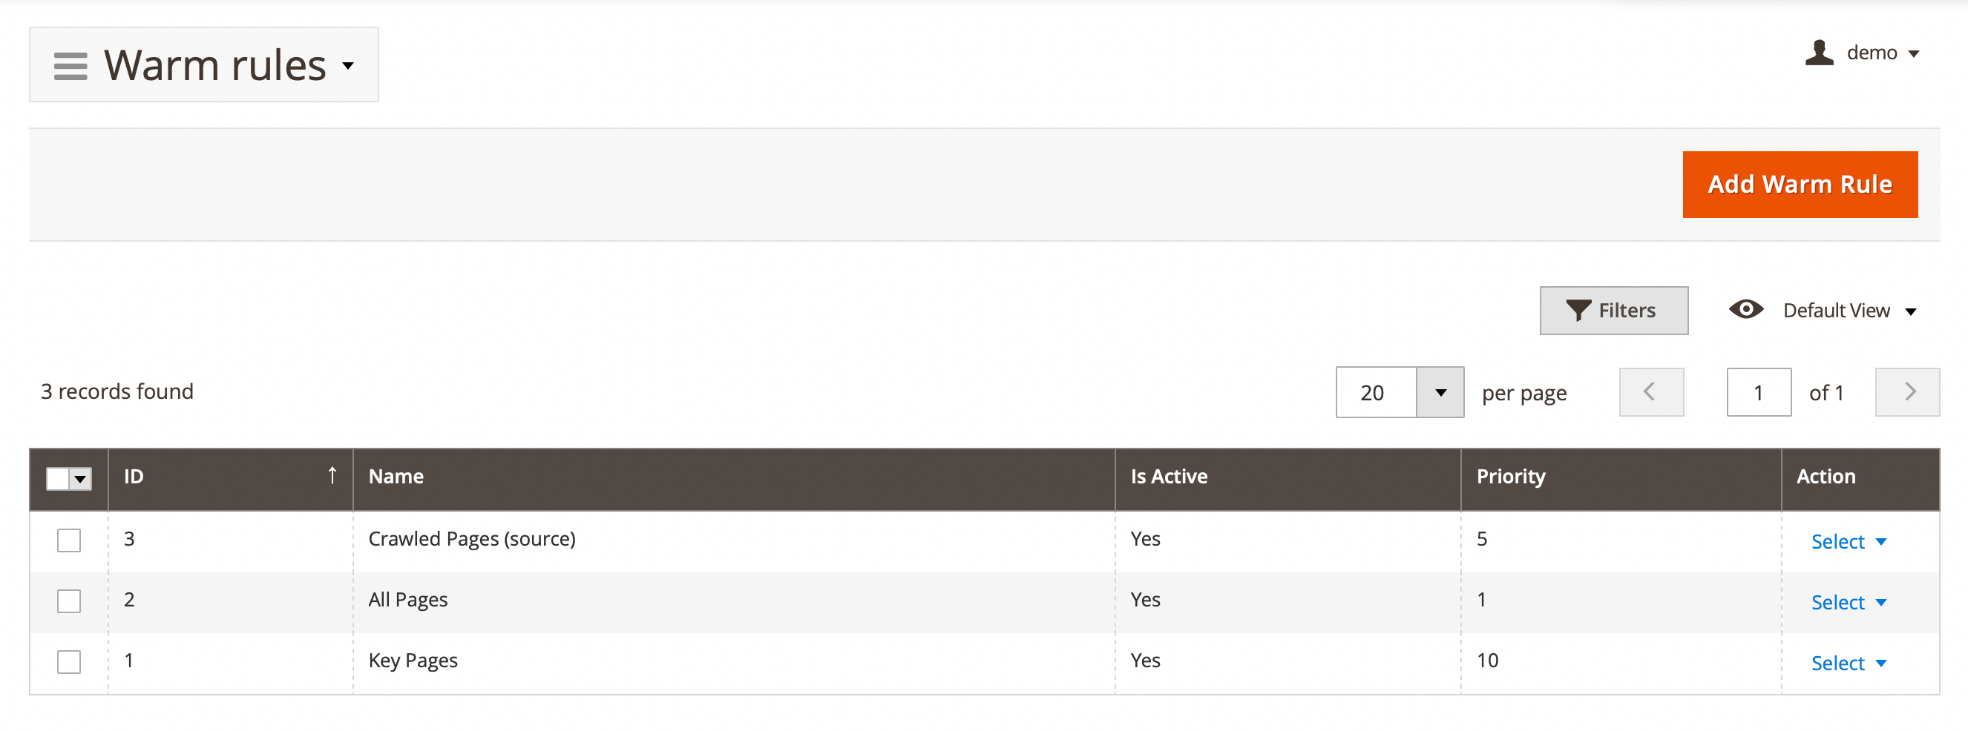Click the Filters funnel icon
The width and height of the screenshot is (1968, 731).
[1578, 310]
